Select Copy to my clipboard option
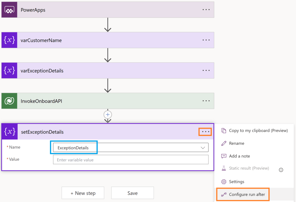Screen dimensions: 296x202 tap(258, 131)
